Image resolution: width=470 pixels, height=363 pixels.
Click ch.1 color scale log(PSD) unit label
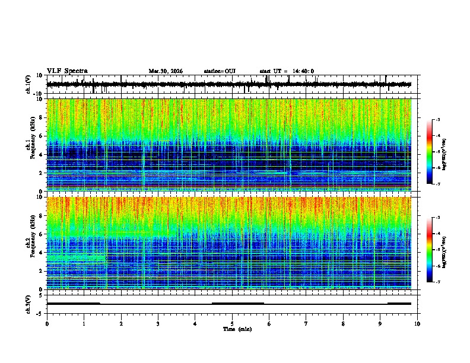(444, 155)
